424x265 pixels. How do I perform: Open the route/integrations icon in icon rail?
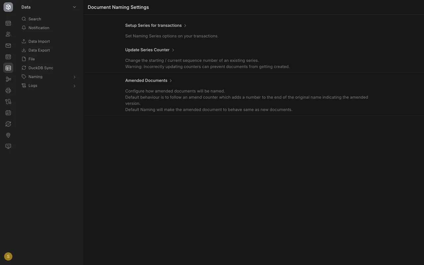pyautogui.click(x=8, y=102)
